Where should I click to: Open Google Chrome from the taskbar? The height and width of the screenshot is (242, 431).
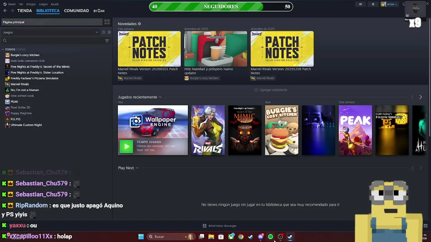coord(241,237)
